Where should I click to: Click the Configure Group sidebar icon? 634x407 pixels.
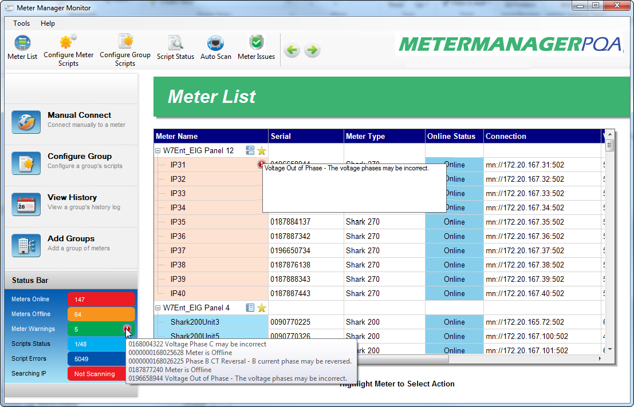(x=26, y=163)
